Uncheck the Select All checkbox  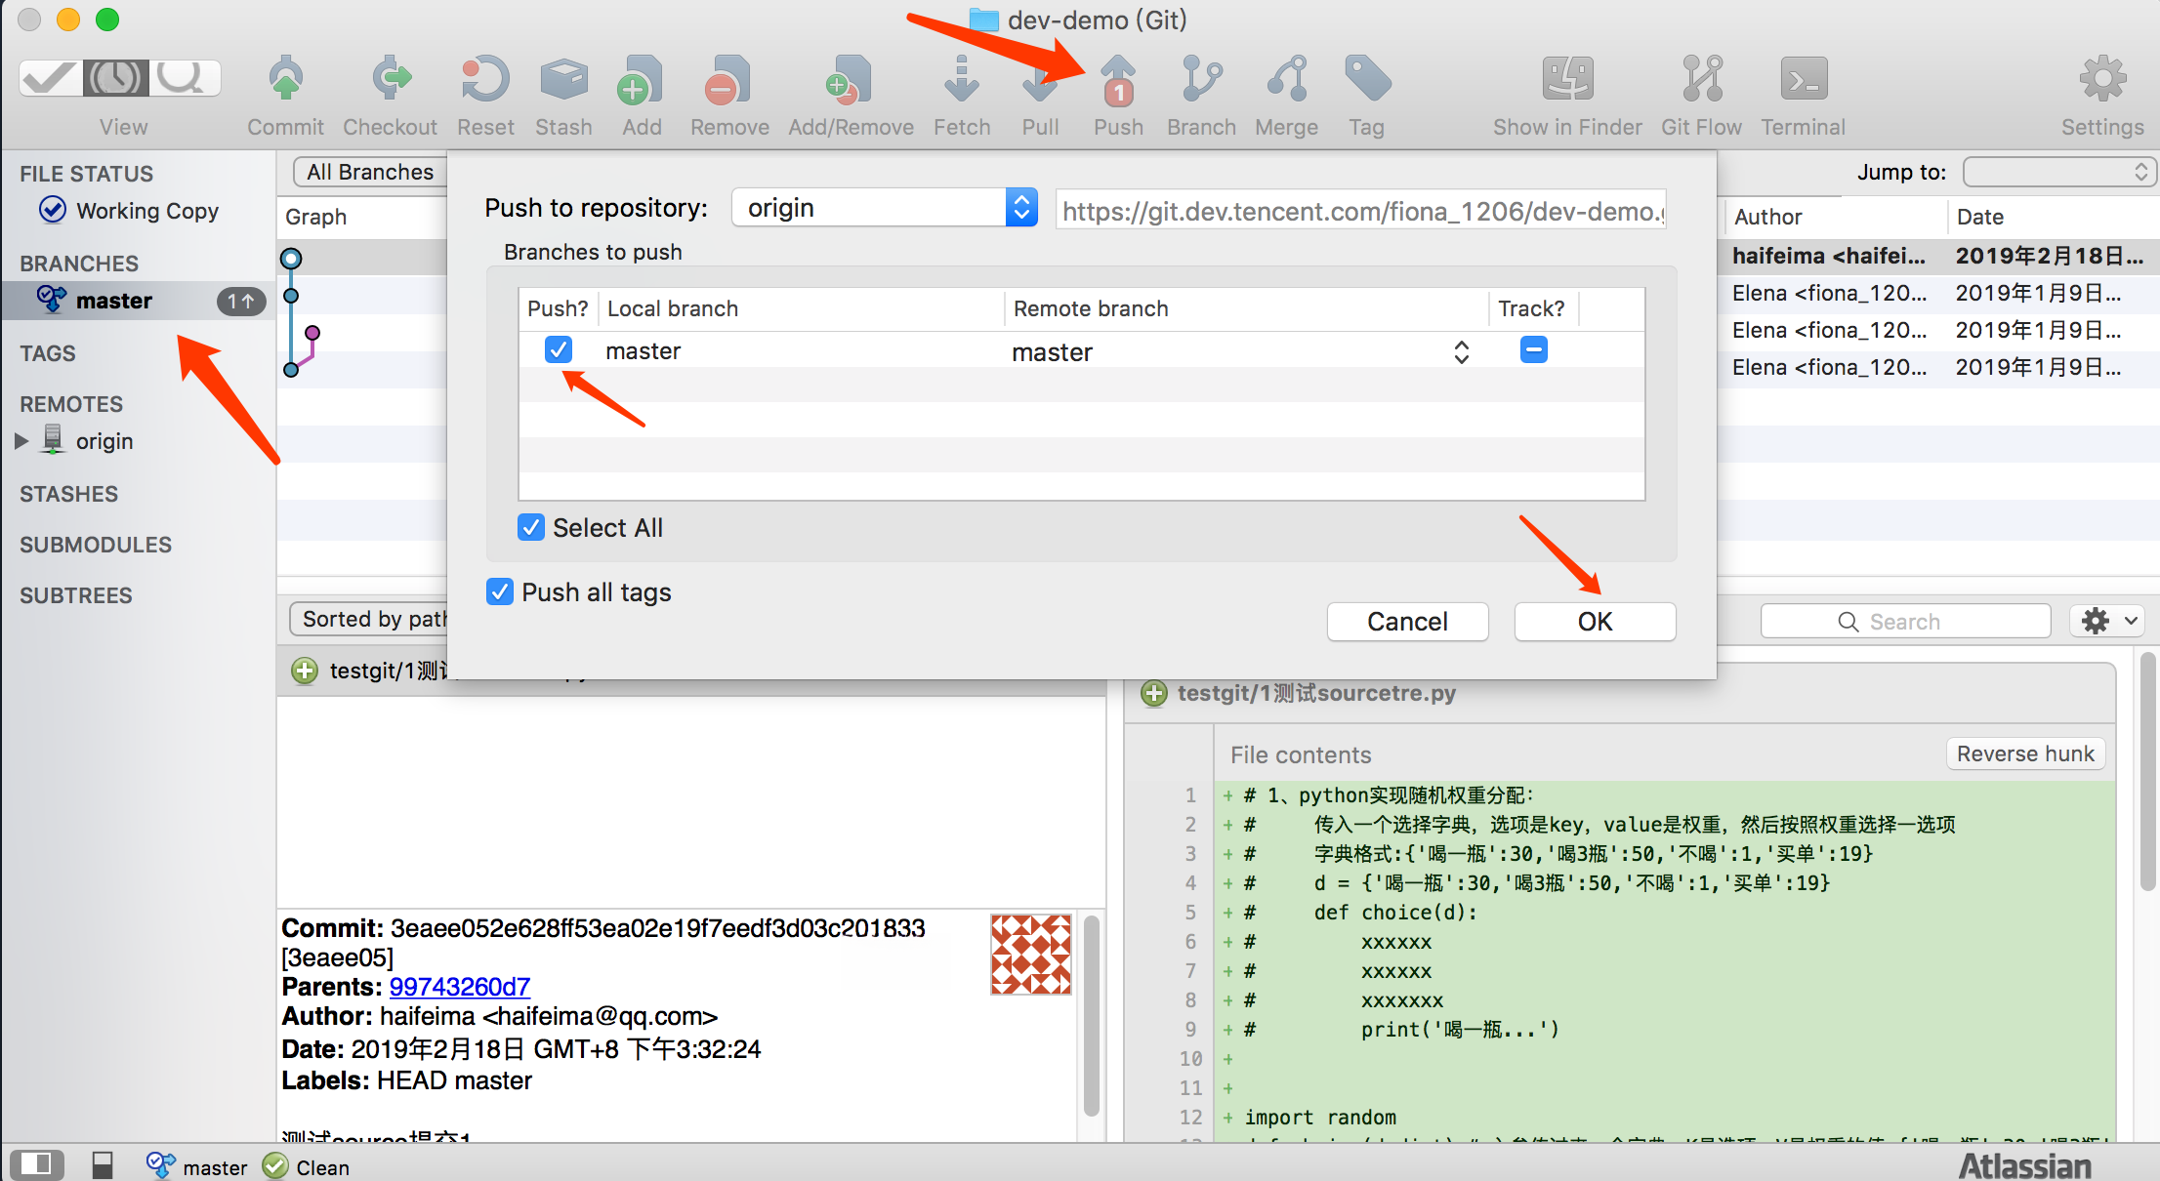[x=531, y=527]
